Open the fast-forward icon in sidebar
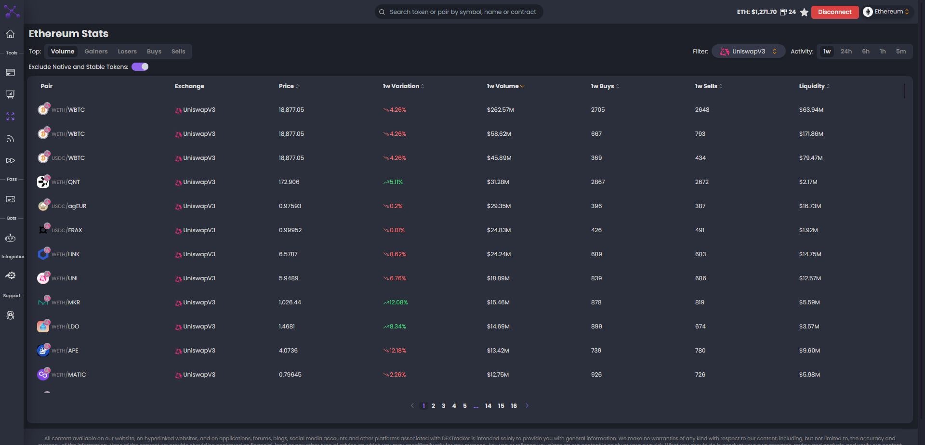The width and height of the screenshot is (925, 445). (x=10, y=160)
